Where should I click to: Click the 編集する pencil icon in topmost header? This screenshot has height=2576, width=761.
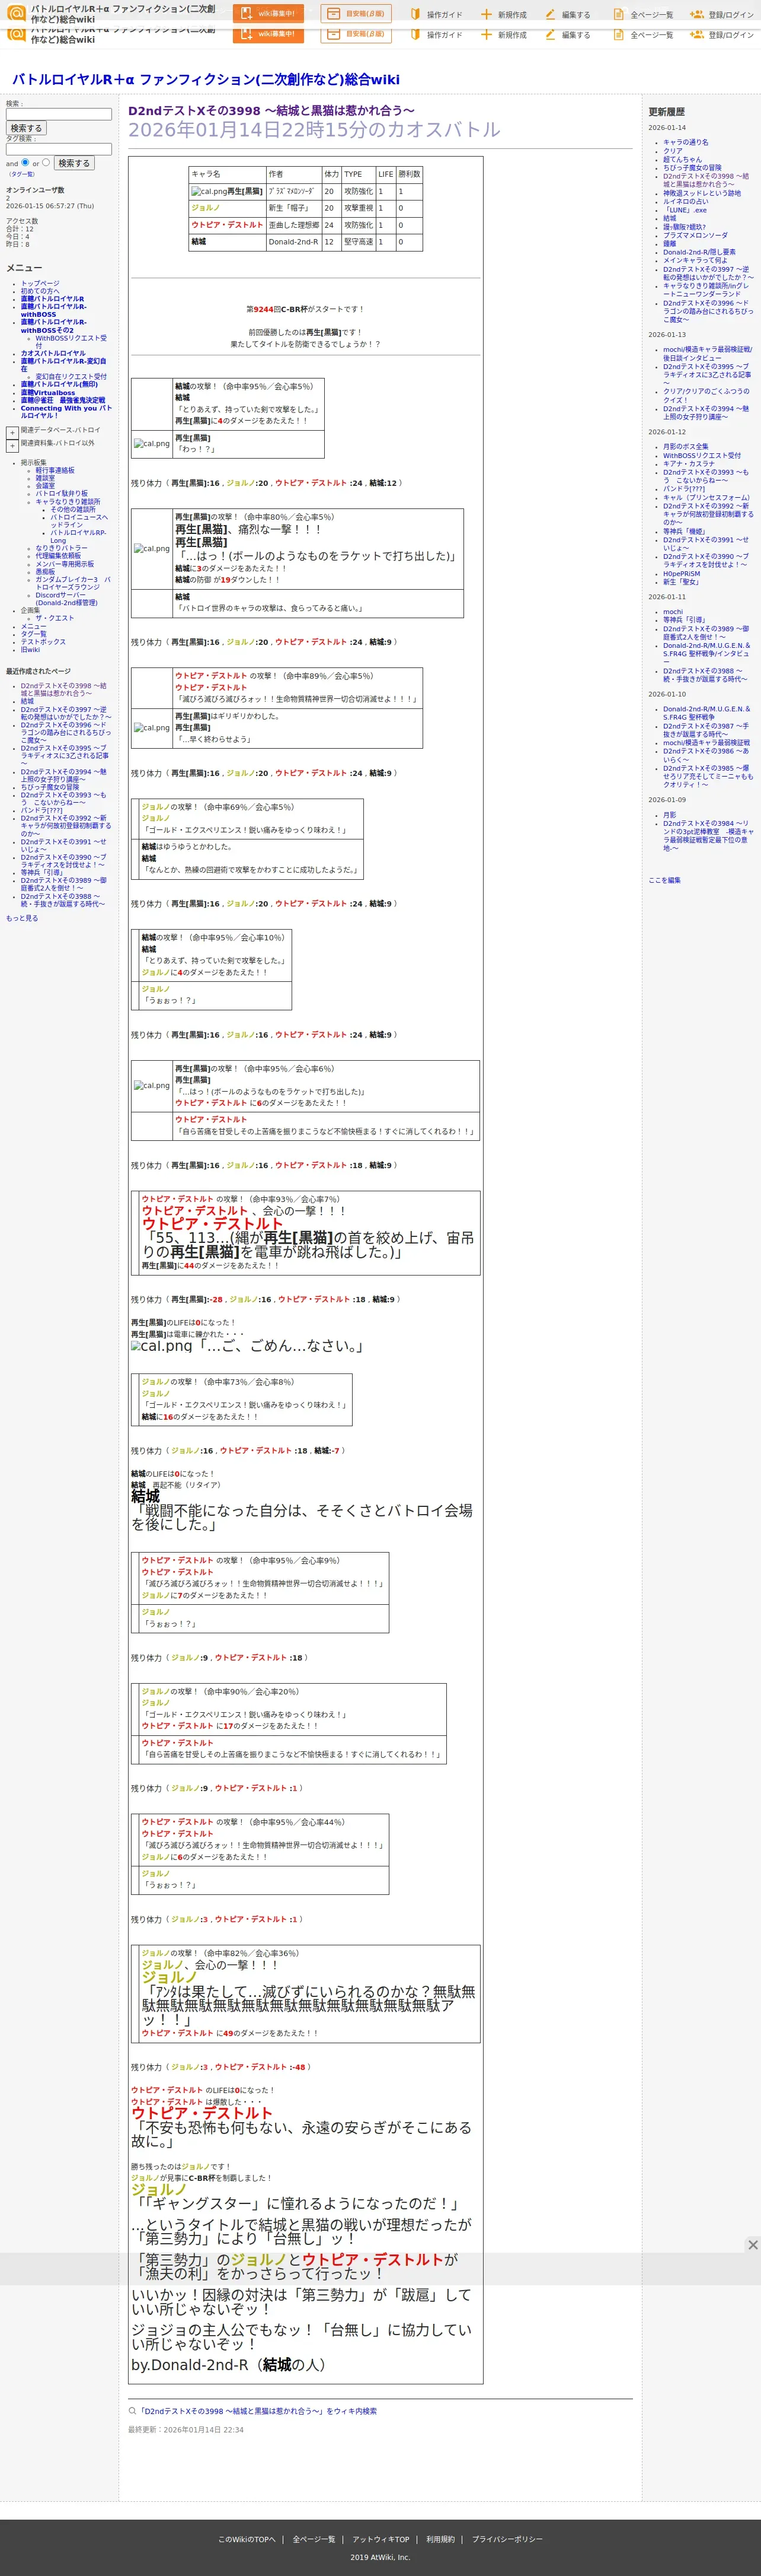pyautogui.click(x=550, y=15)
